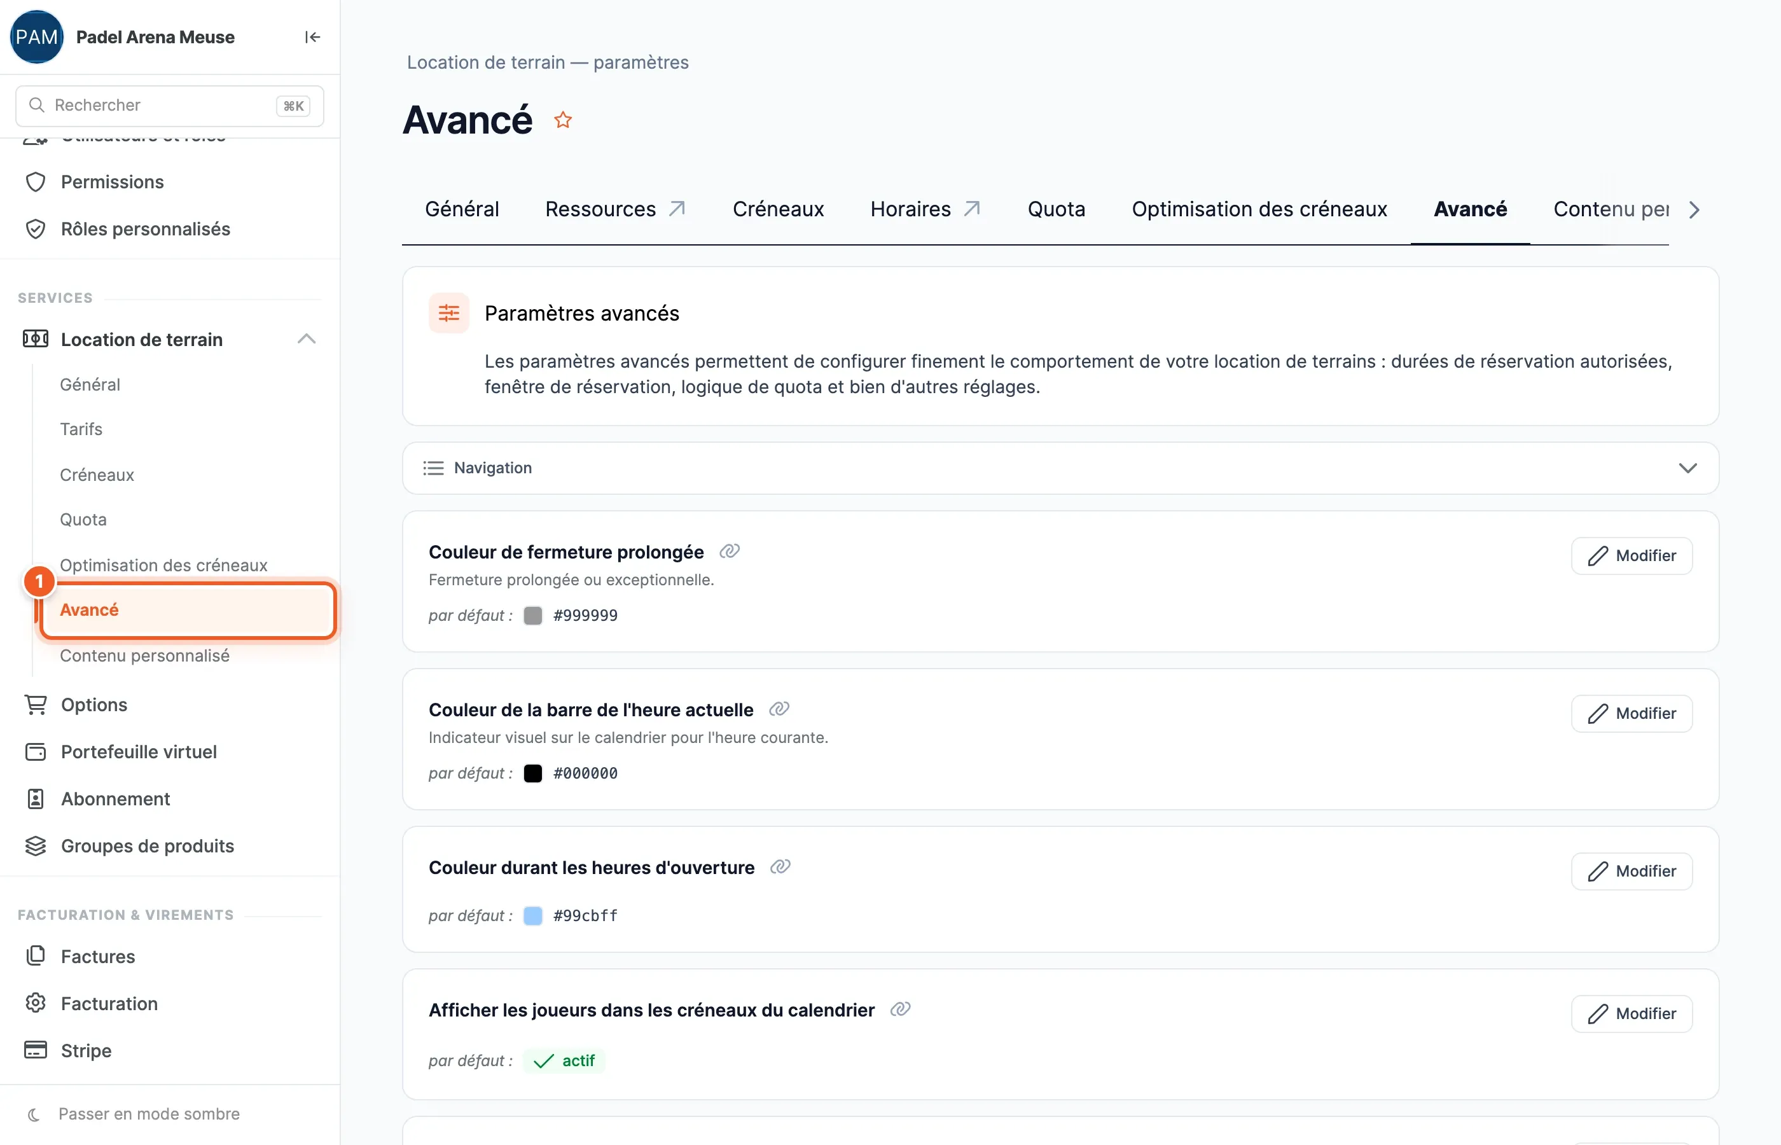1781x1145 pixels.
Task: Modify Couleur de la barre de l'heure actuelle
Action: 1632,713
